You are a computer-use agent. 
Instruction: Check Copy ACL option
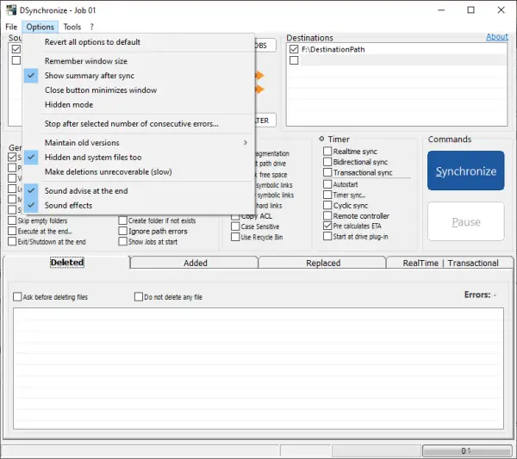point(235,216)
